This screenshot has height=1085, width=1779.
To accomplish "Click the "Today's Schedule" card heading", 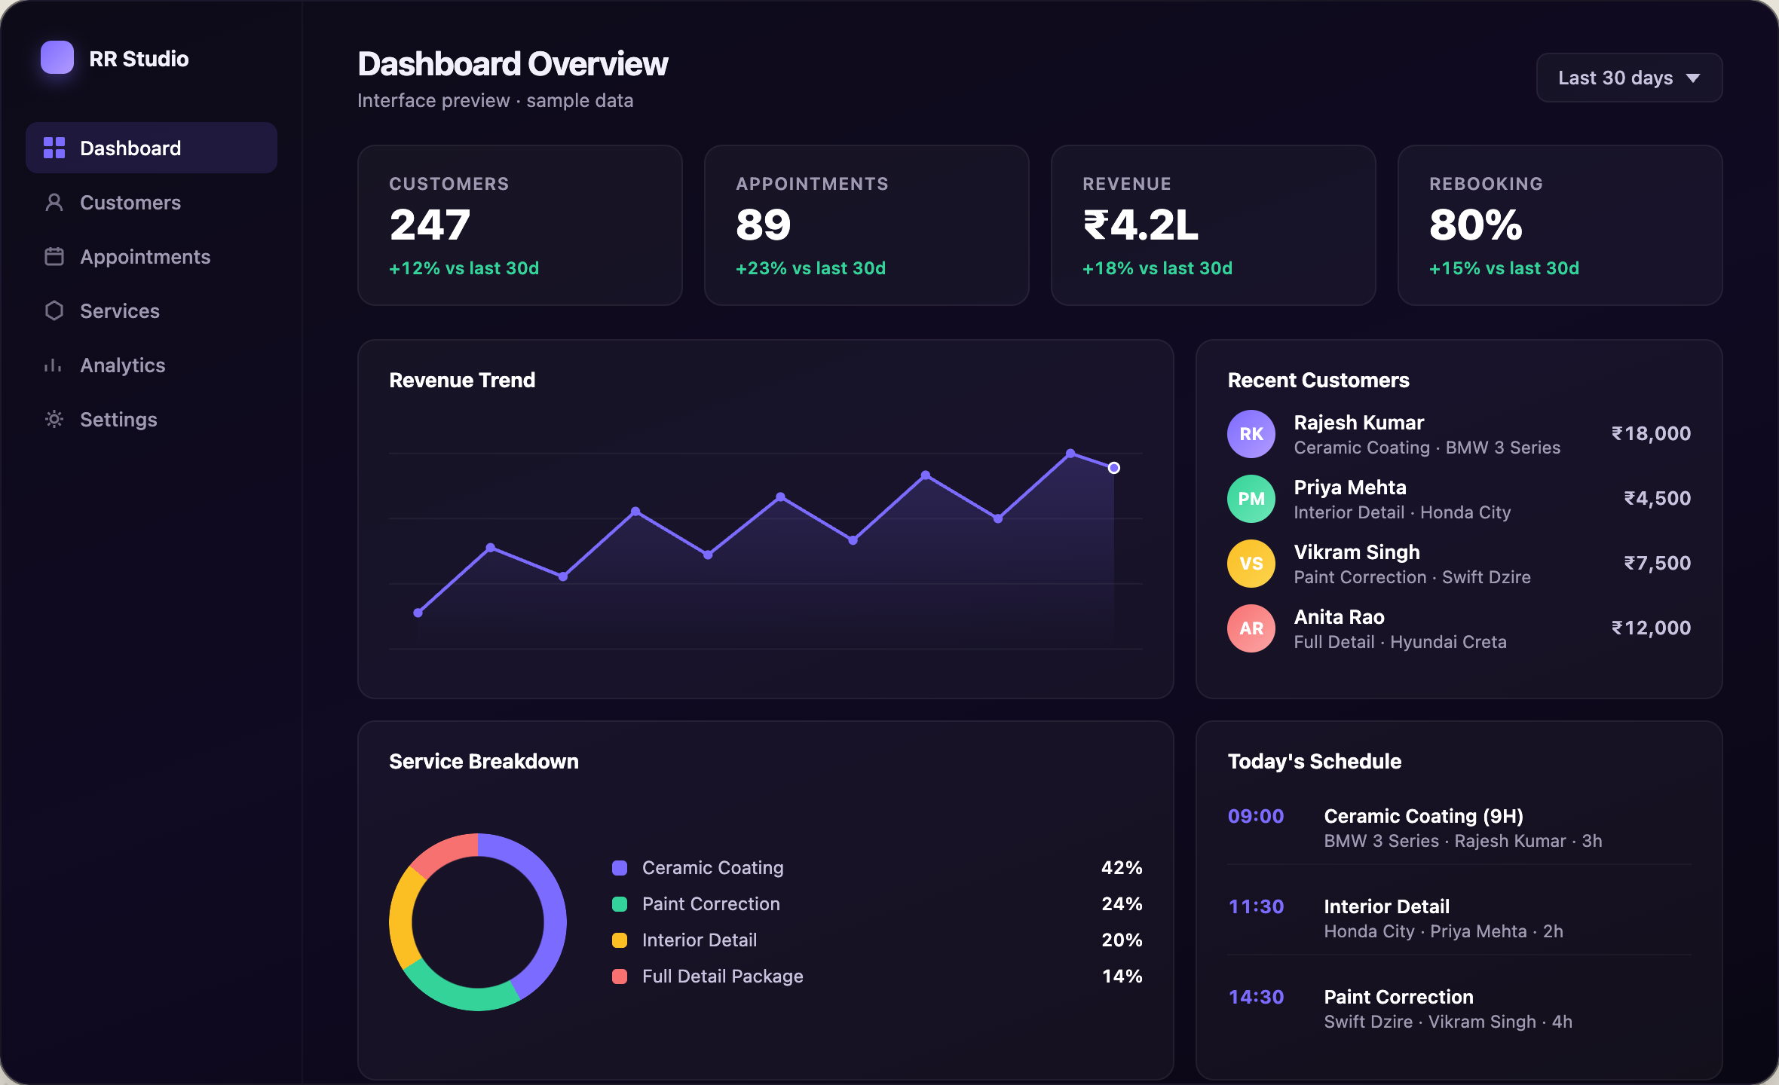I will tap(1315, 762).
